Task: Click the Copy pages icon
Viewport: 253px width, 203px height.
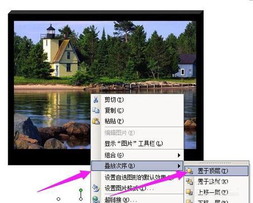Action: [x=96, y=110]
